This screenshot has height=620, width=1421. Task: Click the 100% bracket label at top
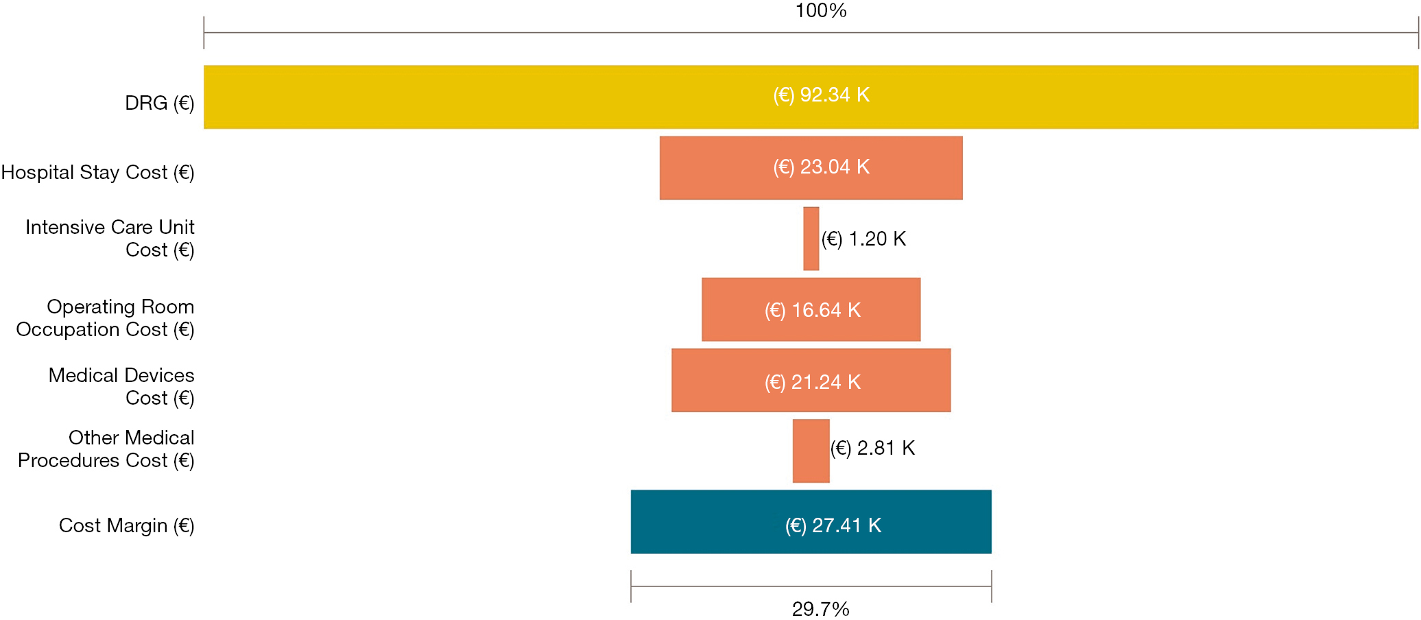pos(821,10)
